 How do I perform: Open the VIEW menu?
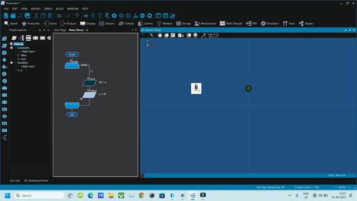point(24,9)
